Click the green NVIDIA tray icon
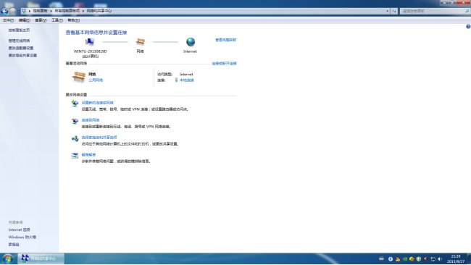The width and height of the screenshot is (471, 265). (x=405, y=259)
